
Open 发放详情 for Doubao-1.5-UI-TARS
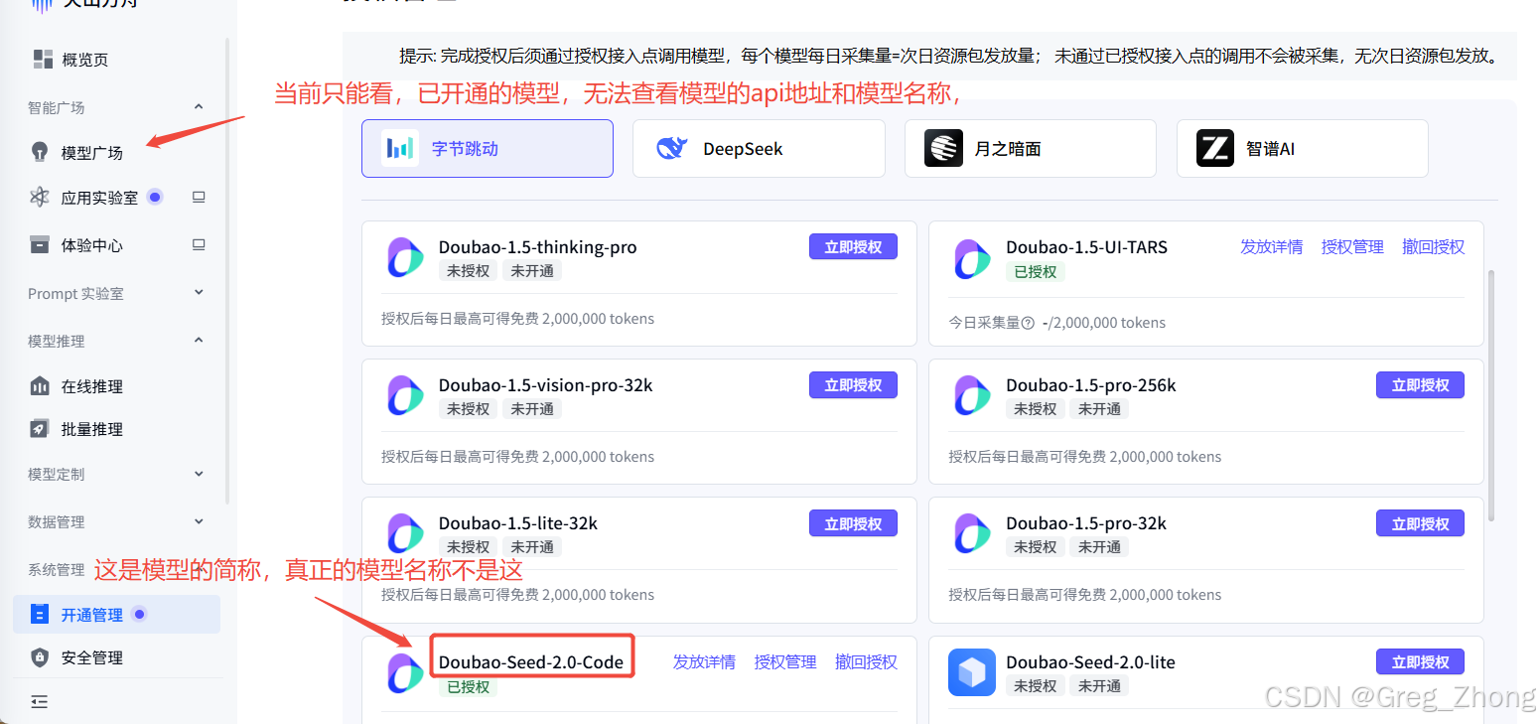coord(1271,246)
